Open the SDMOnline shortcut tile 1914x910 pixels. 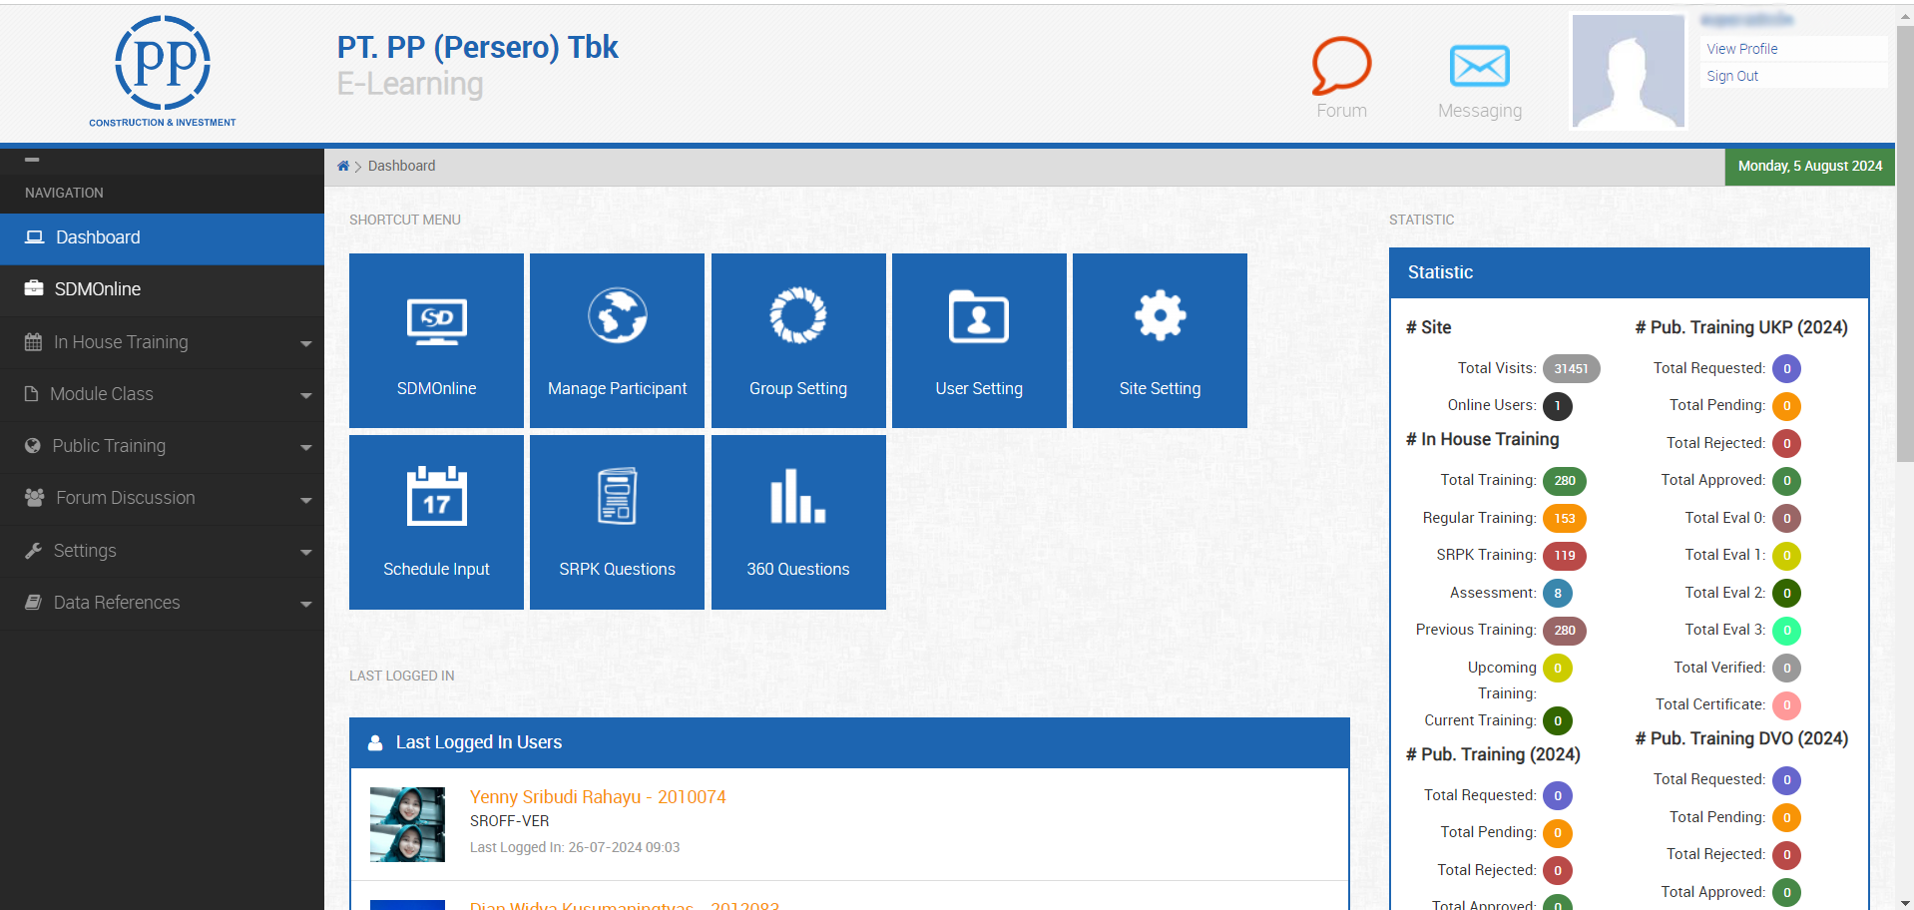pos(436,340)
